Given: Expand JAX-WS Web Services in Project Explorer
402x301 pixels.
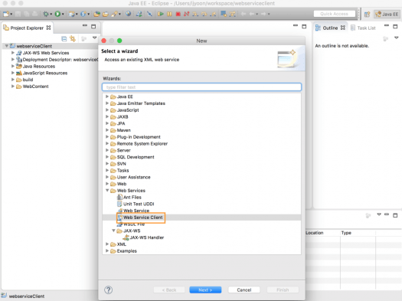Looking at the screenshot, I should tap(12, 53).
